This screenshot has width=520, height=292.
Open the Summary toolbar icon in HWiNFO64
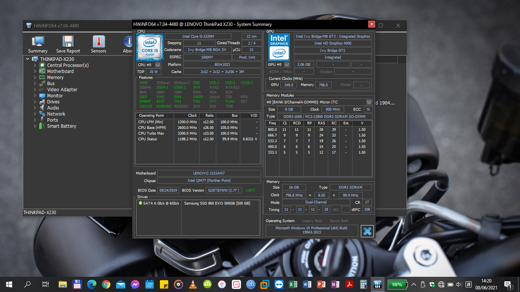click(x=38, y=44)
